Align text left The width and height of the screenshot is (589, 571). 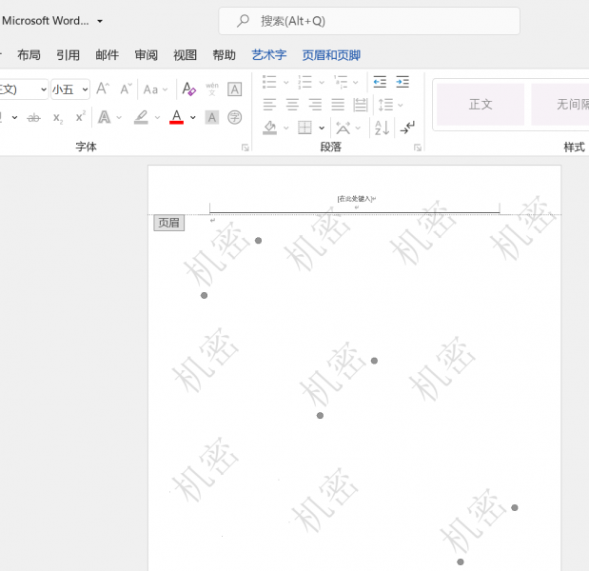pos(269,105)
